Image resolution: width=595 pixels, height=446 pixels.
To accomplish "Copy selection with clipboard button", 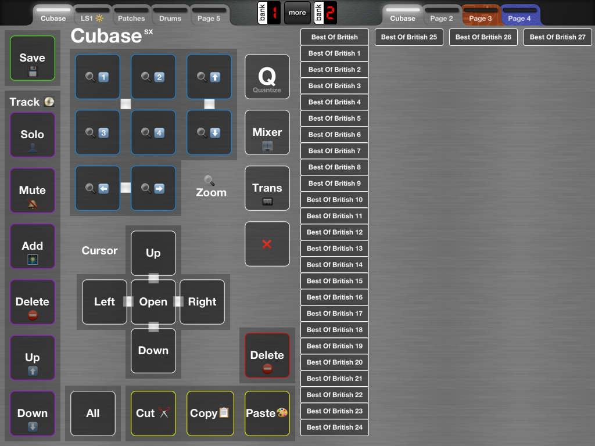I will point(210,413).
